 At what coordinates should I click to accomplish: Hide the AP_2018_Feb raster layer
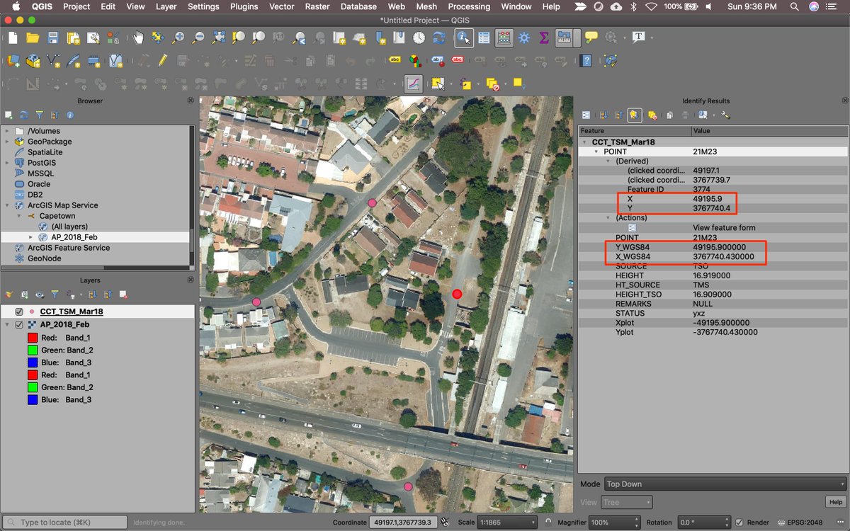(x=18, y=324)
